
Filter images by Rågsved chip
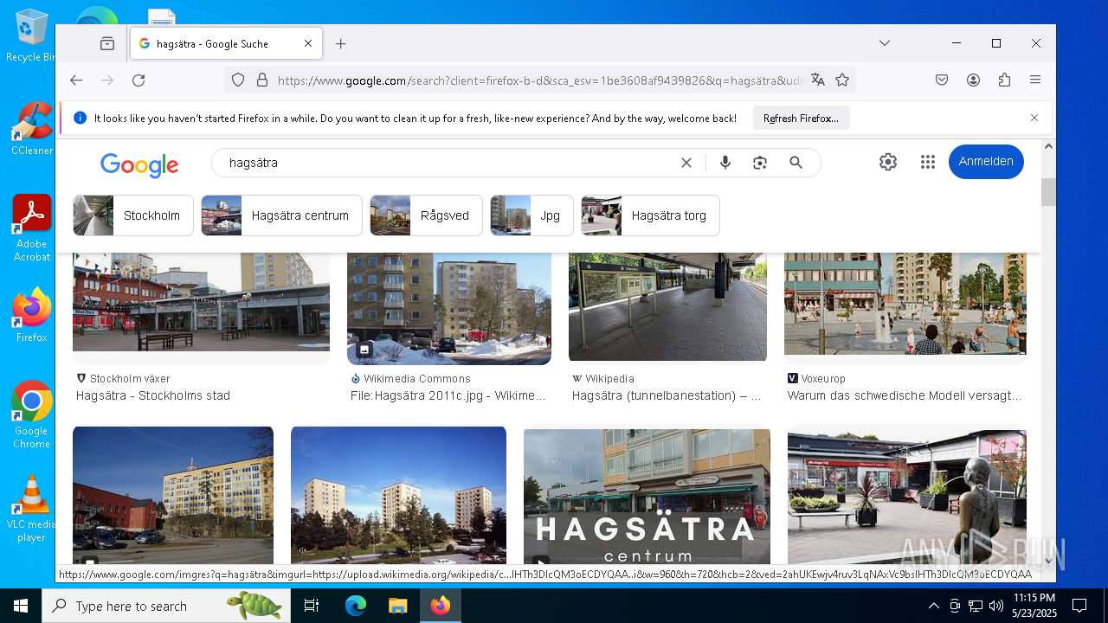(x=426, y=215)
